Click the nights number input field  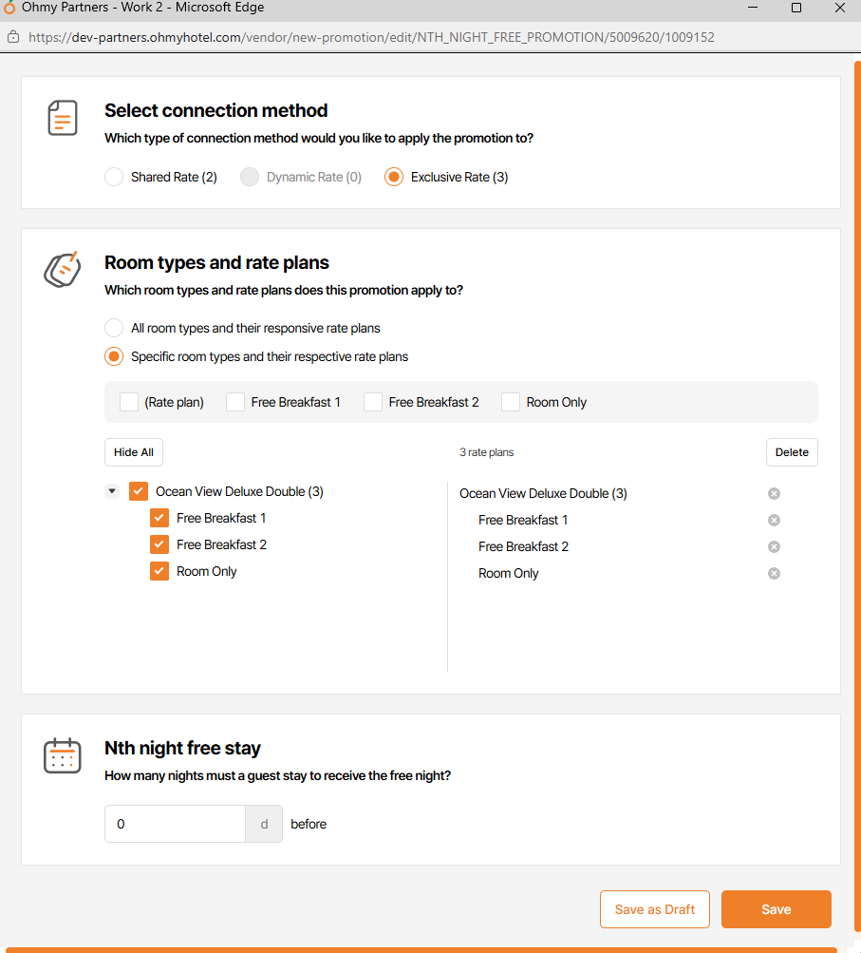coord(176,824)
